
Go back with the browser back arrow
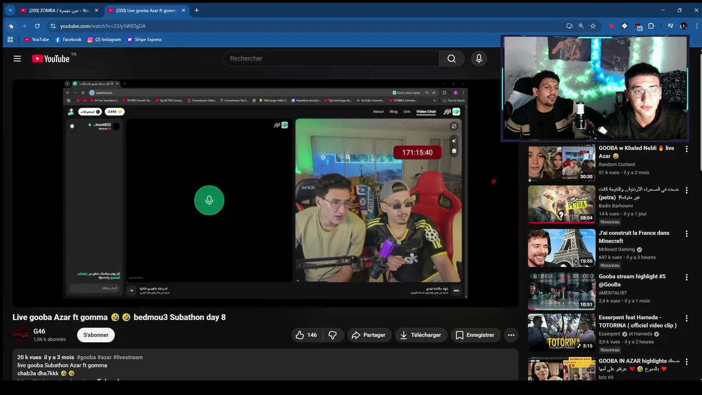pos(11,26)
